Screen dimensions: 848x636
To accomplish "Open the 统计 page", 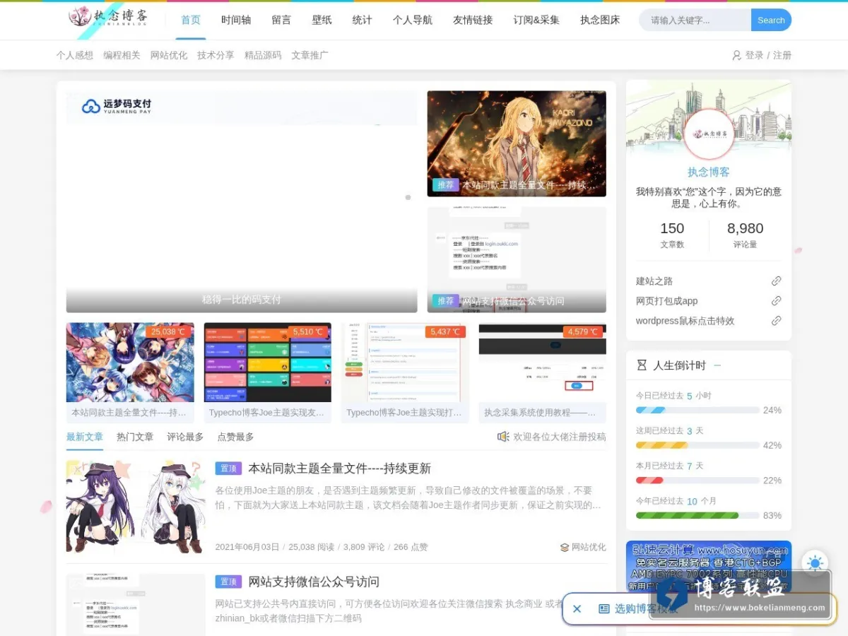I will click(x=362, y=20).
